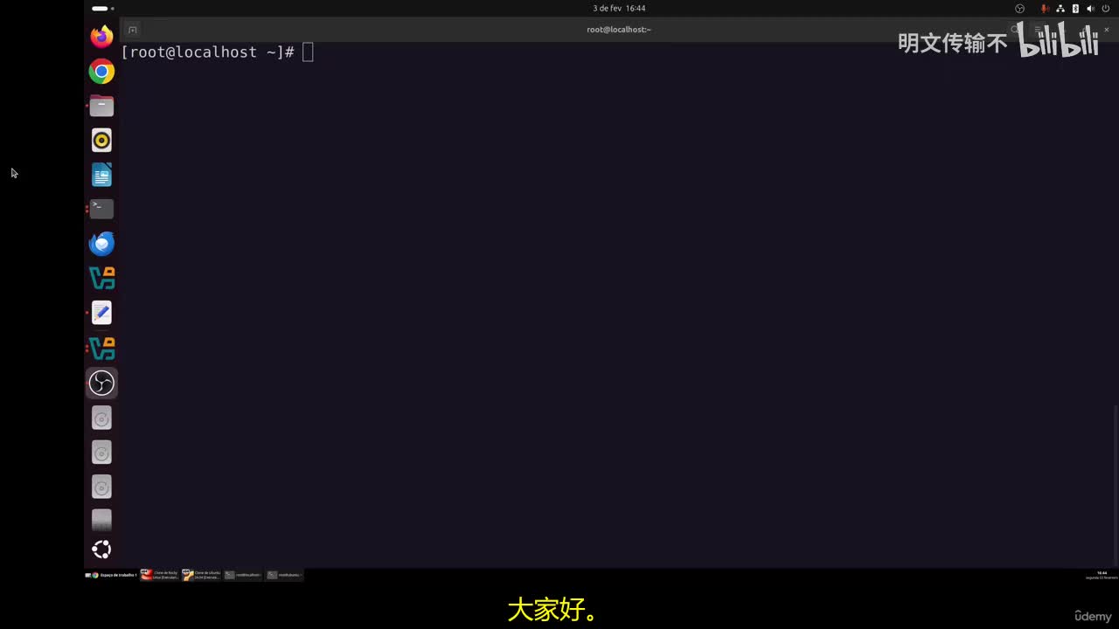Launch Firefox from the dock
This screenshot has height=629, width=1119.
101,37
